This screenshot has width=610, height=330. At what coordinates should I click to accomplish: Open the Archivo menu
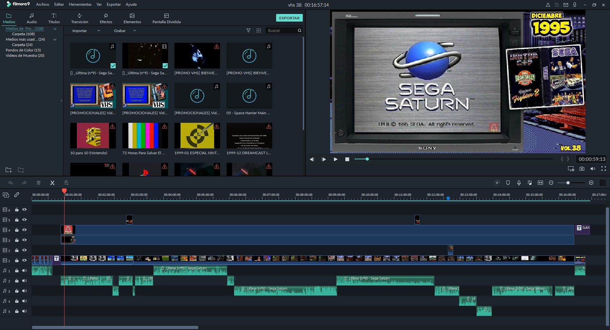43,4
